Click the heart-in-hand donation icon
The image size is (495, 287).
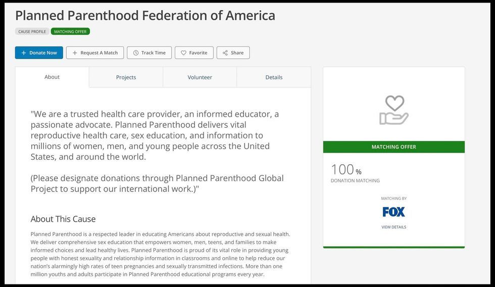tap(394, 110)
